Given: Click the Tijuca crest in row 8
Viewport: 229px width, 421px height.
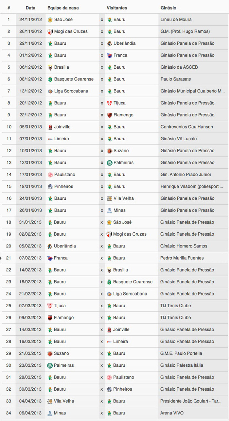Looking at the screenshot, I should pos(110,103).
